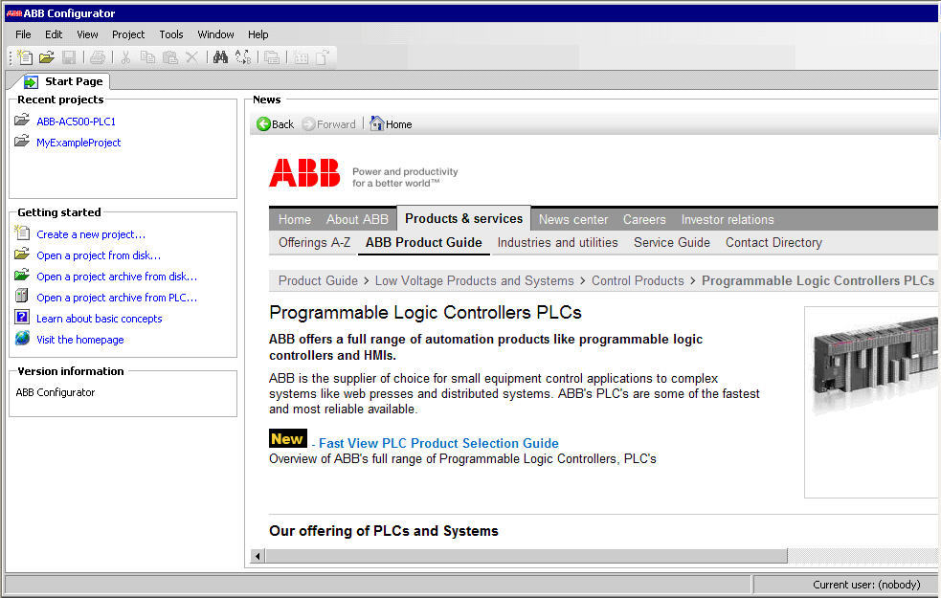941x598 pixels.
Task: Click Open a project archive from PLC
Action: click(x=117, y=298)
